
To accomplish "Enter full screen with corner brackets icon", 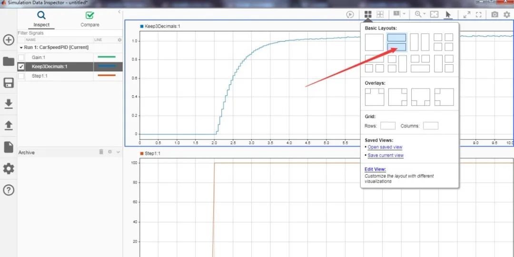I will point(479,14).
